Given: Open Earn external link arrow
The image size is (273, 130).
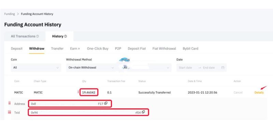Looking at the screenshot, I should click(78, 49).
